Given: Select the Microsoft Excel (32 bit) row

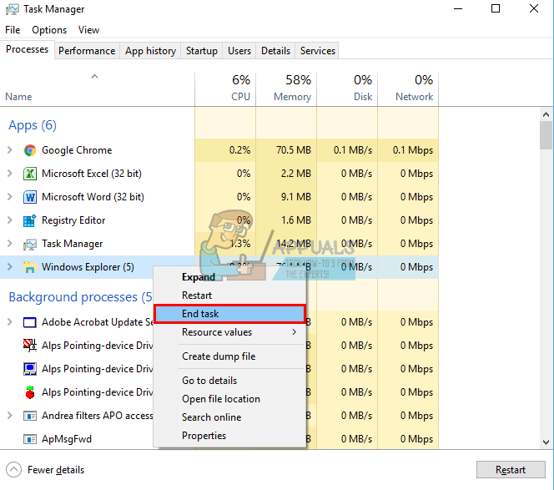Looking at the screenshot, I should click(219, 174).
